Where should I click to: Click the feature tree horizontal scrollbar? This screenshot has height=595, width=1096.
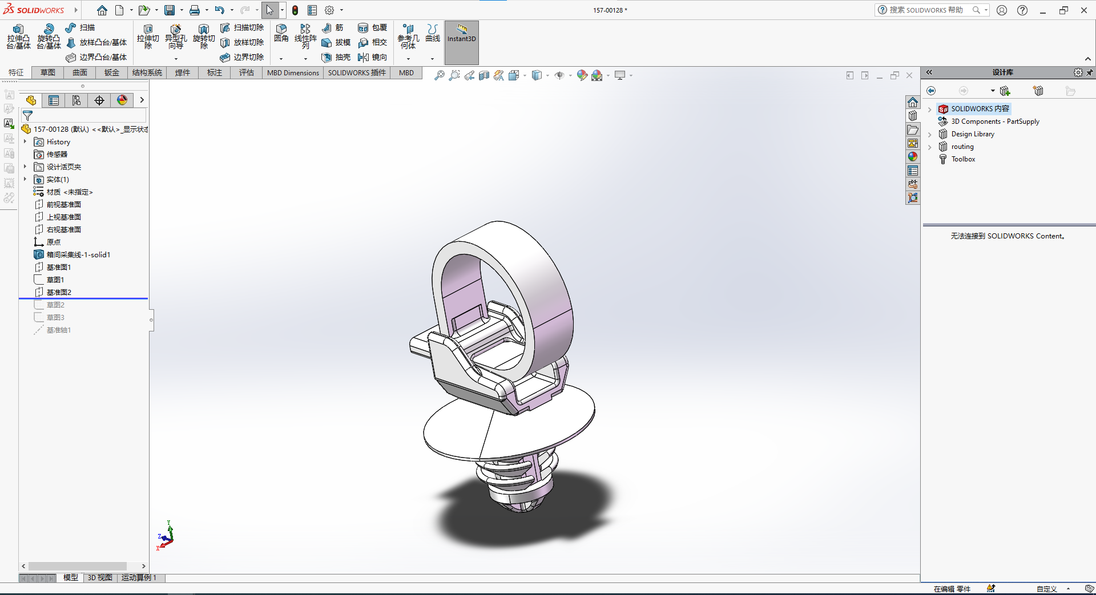click(x=77, y=566)
